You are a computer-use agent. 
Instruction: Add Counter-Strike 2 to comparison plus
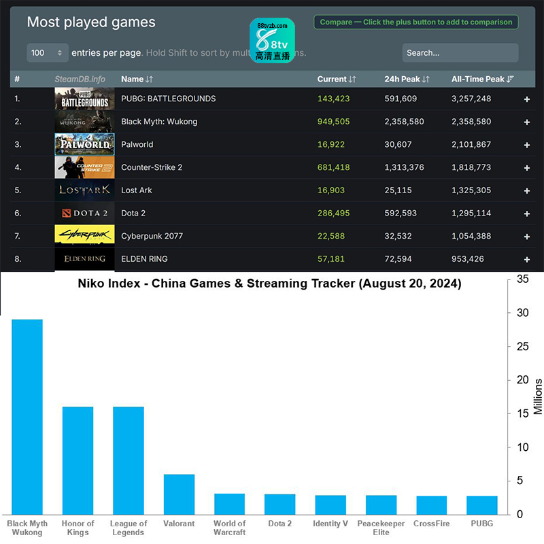click(x=526, y=168)
